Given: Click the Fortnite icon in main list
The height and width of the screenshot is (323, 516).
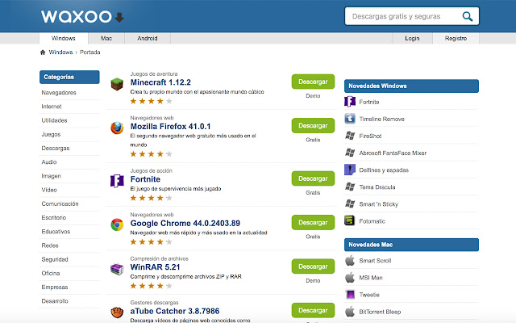Looking at the screenshot, I should pyautogui.click(x=117, y=181).
